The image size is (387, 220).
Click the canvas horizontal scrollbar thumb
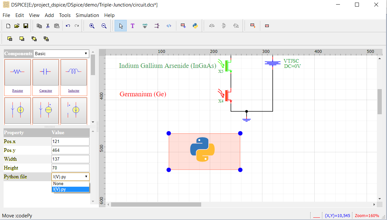coord(156,205)
